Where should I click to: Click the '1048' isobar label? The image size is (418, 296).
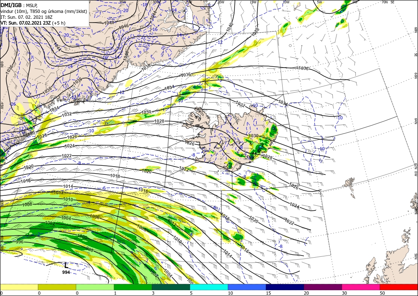coord(109,23)
